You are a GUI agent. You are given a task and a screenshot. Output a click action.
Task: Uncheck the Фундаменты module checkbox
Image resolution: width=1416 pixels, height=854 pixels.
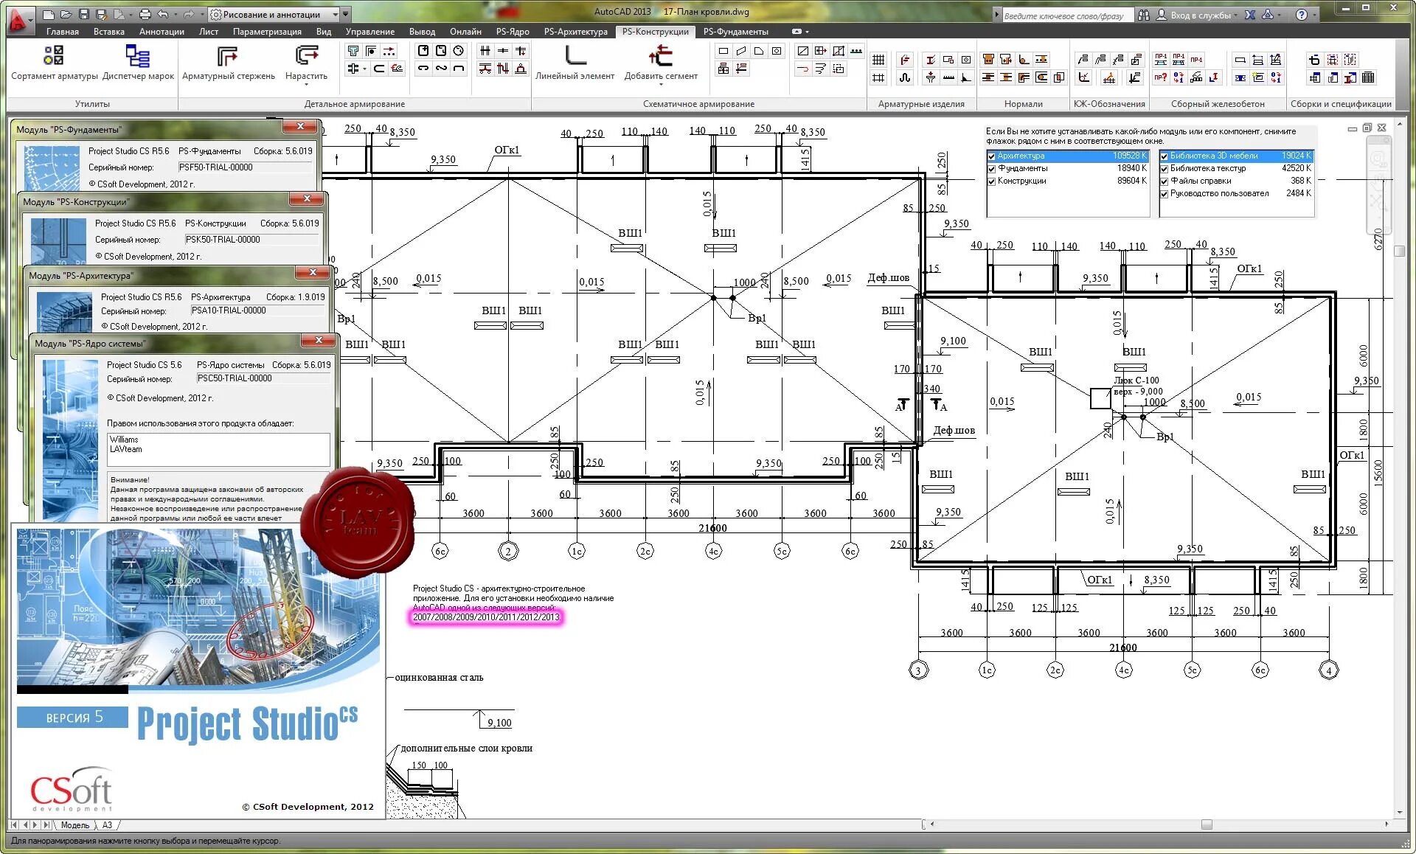(x=991, y=168)
